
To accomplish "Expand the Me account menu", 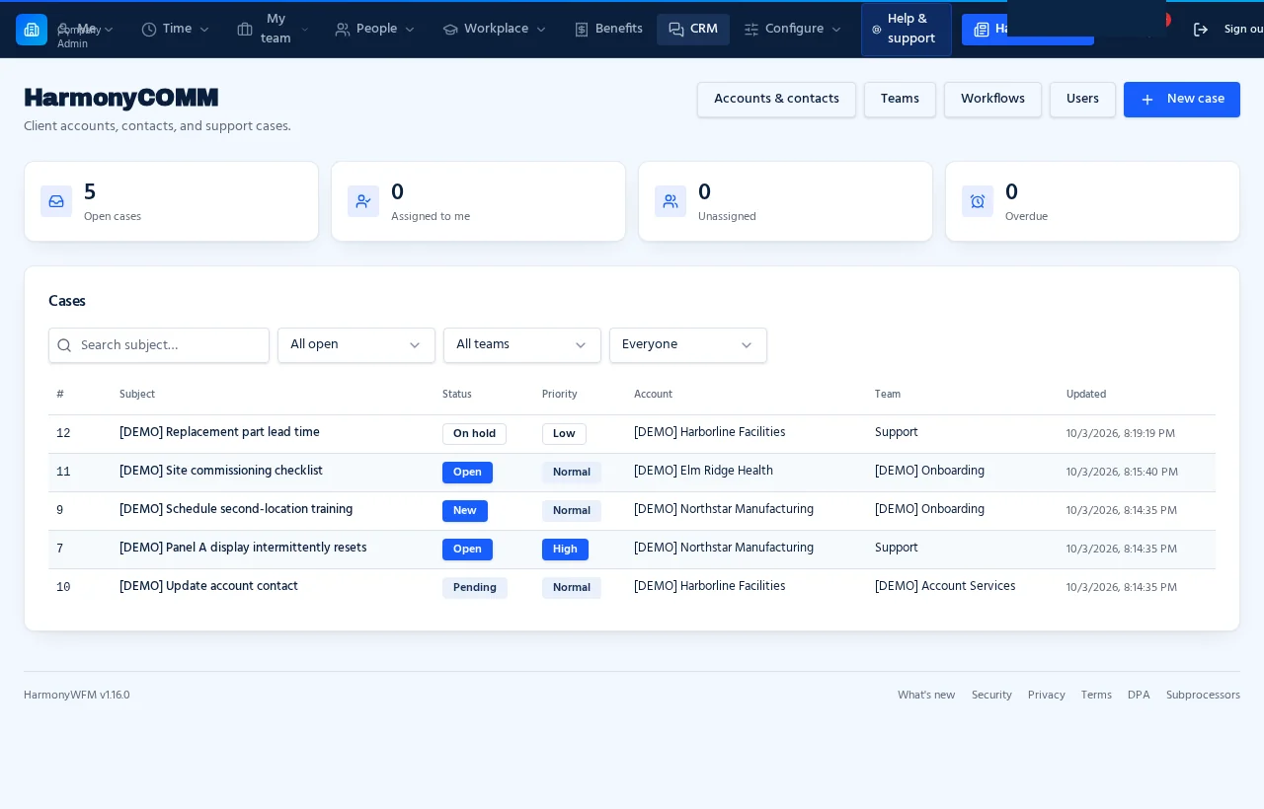I will click(86, 30).
